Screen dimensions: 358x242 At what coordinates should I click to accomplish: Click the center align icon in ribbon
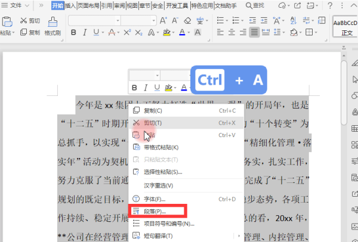[x=232, y=32]
